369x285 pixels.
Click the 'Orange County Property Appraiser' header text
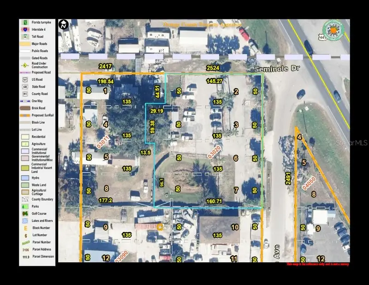click(202, 24)
